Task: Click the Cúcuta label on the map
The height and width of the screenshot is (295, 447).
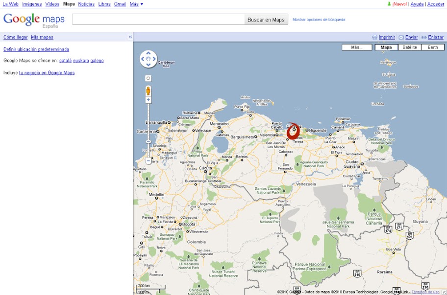Action: click(205, 168)
